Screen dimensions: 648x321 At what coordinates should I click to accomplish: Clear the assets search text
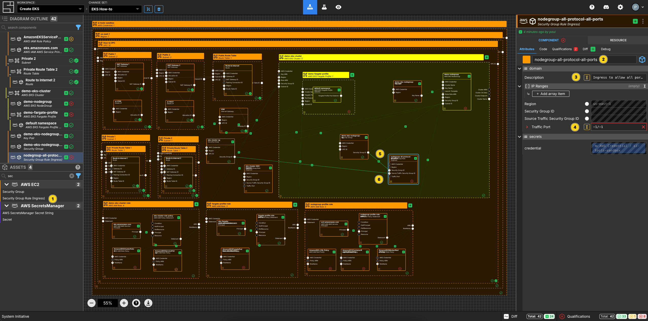(72, 176)
